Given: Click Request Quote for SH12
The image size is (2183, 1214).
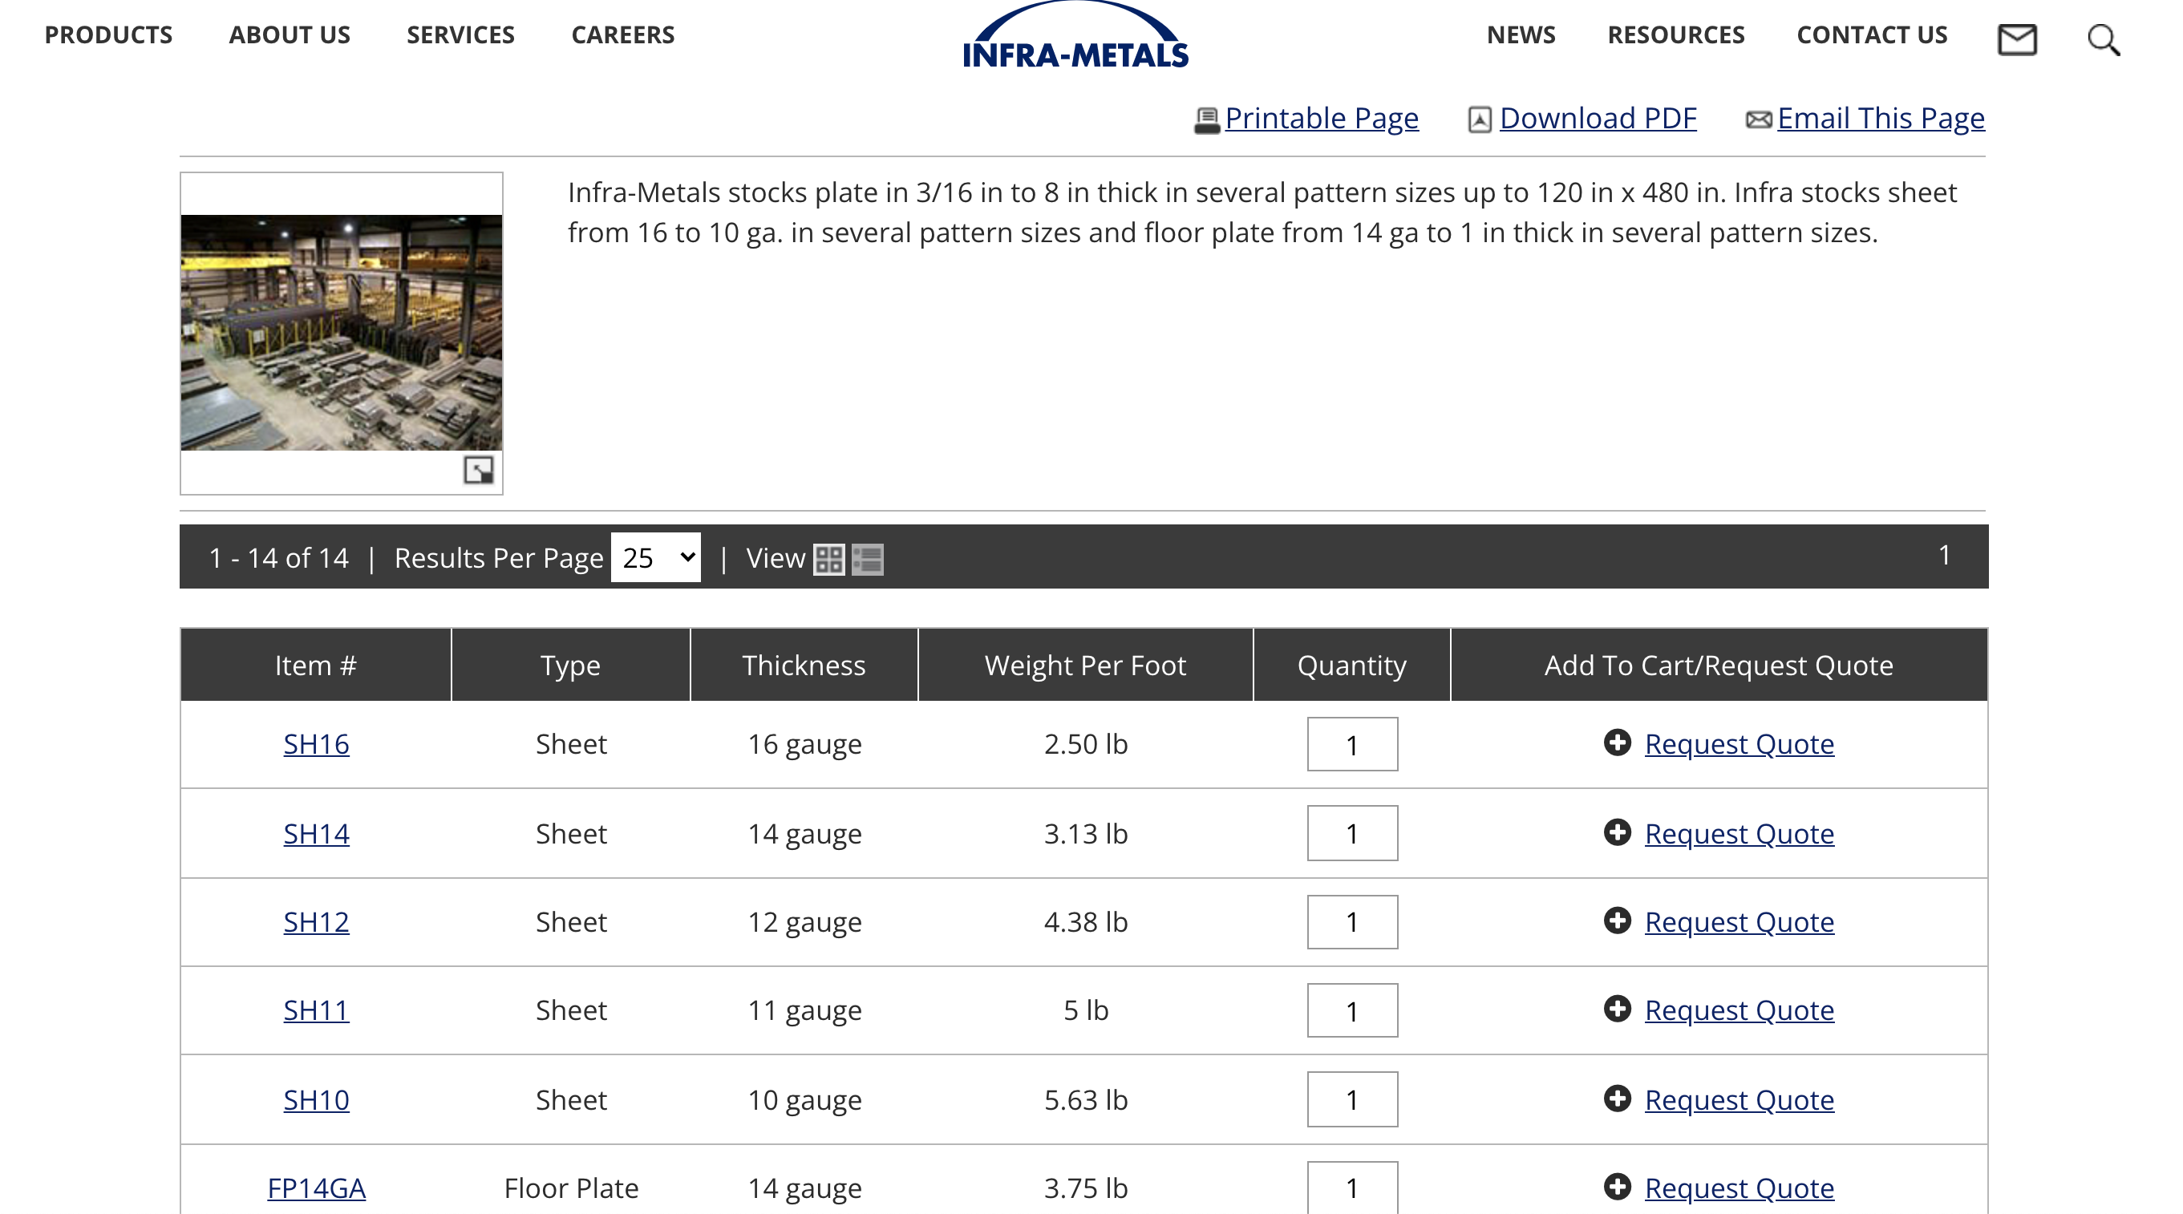Looking at the screenshot, I should coord(1739,921).
